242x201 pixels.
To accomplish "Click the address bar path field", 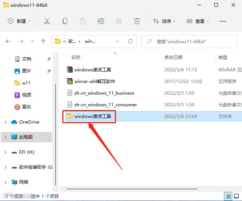I will [94, 41].
